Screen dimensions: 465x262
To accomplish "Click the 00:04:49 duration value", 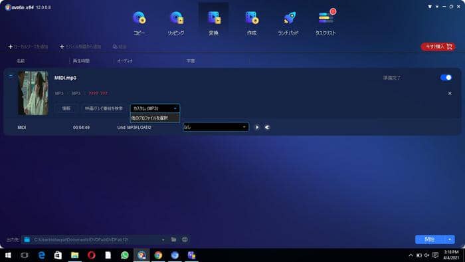I will coord(81,127).
